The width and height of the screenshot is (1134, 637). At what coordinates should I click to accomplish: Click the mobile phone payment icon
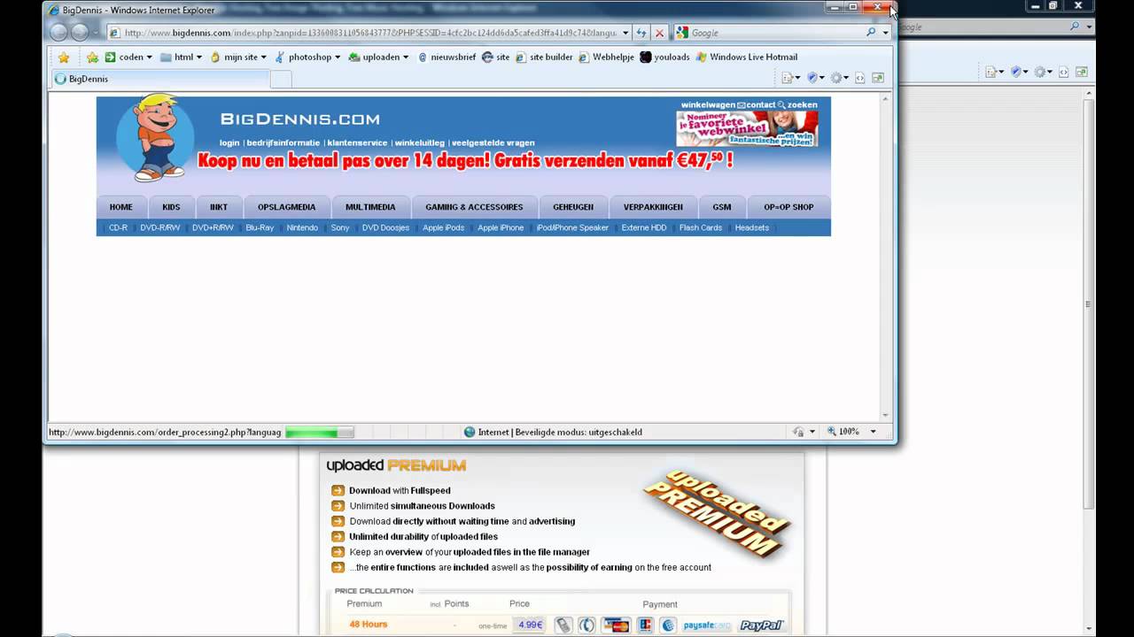coord(563,625)
